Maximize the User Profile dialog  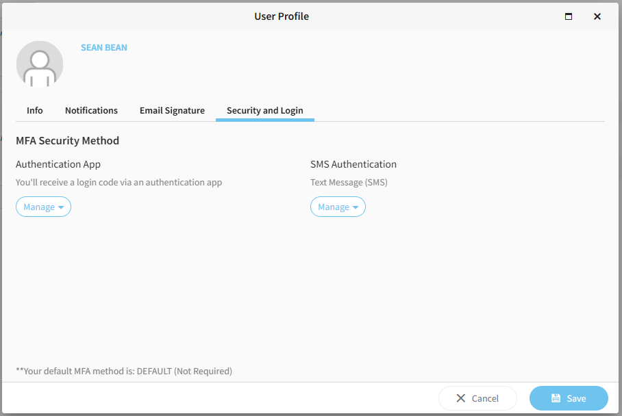click(568, 16)
